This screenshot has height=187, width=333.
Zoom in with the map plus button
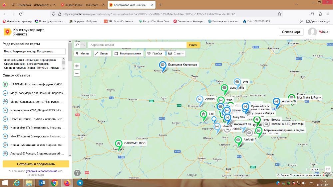(77, 66)
